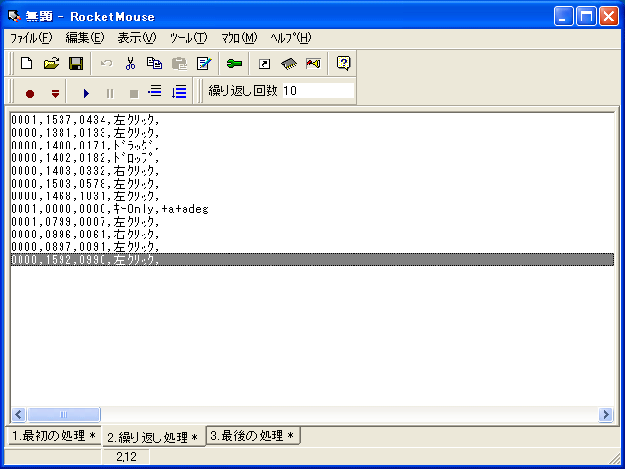This screenshot has width=625, height=469.
Task: Open help with the question mark icon
Action: point(343,64)
